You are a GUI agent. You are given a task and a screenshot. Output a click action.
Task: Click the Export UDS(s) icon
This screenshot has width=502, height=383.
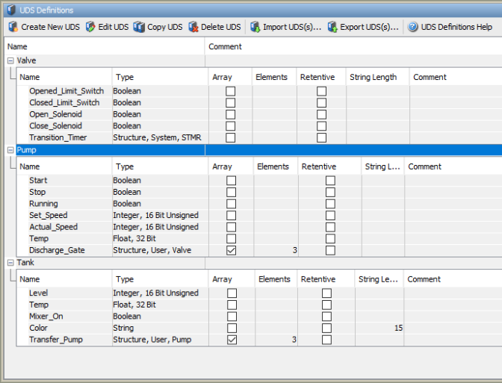coord(332,27)
